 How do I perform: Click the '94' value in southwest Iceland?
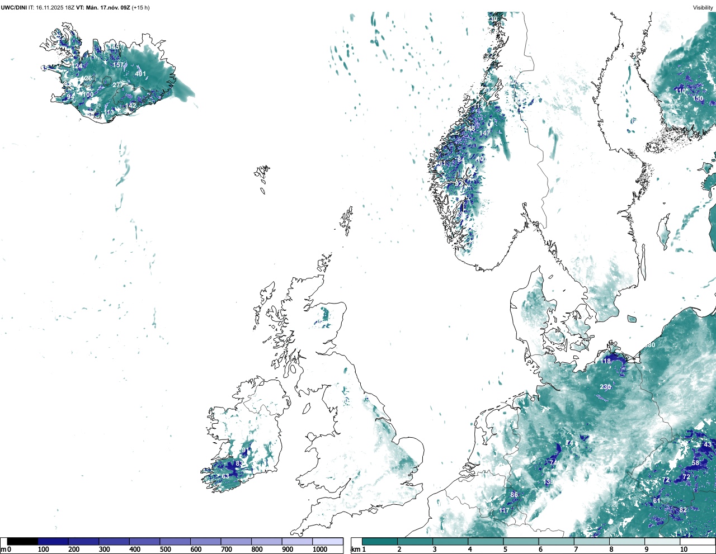70,97
